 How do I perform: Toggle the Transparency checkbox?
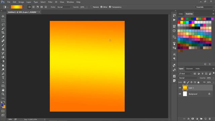tap(110, 7)
